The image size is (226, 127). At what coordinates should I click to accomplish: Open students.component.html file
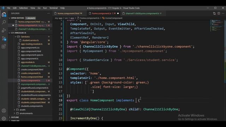33,102
